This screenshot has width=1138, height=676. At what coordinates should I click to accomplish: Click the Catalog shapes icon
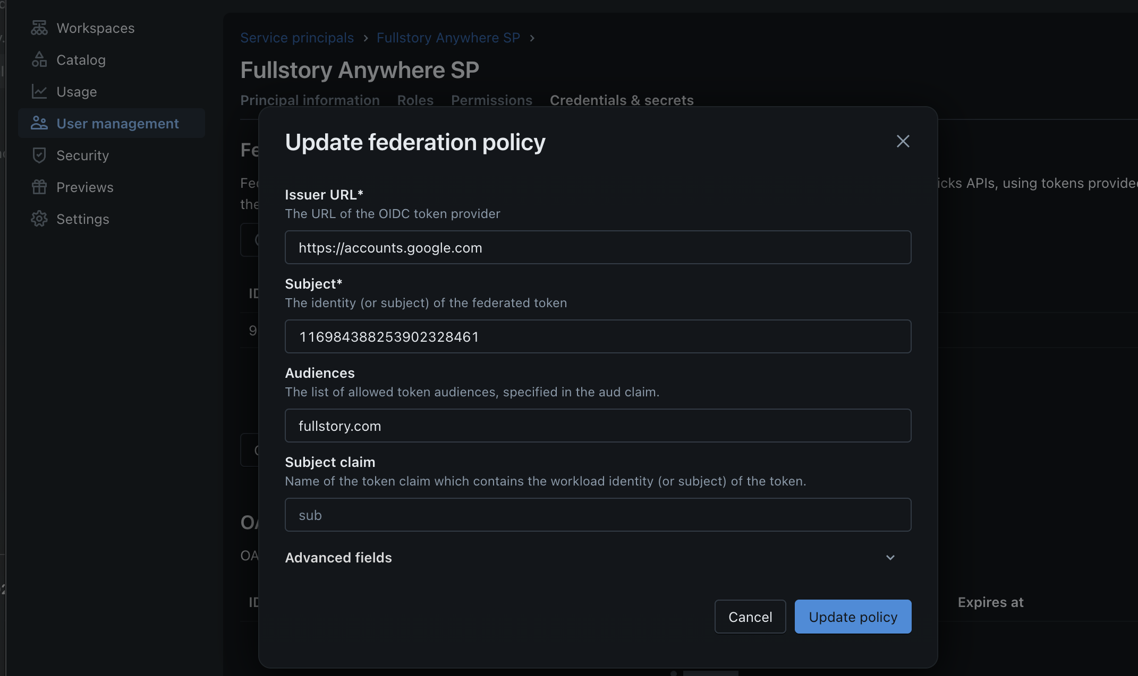coord(39,59)
